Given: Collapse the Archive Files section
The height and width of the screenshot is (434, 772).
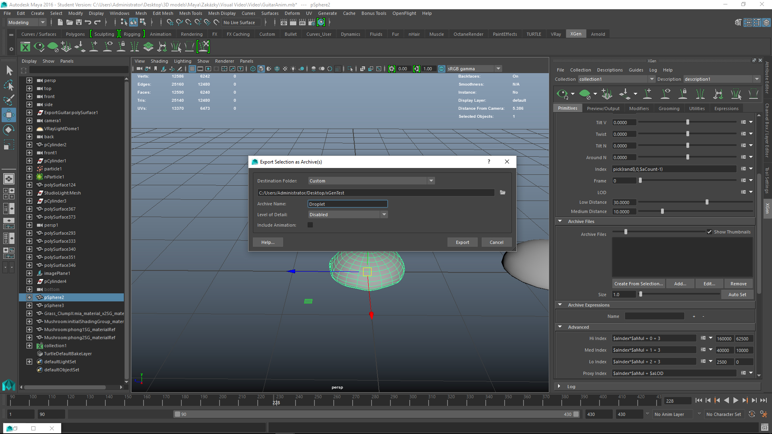Looking at the screenshot, I should point(560,221).
